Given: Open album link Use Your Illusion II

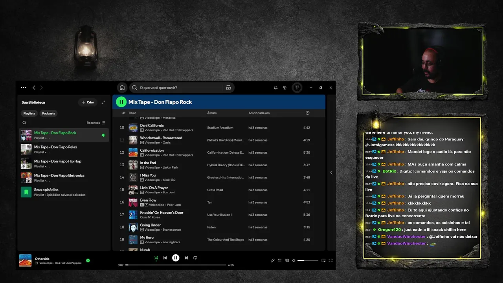Looking at the screenshot, I should [x=220, y=215].
